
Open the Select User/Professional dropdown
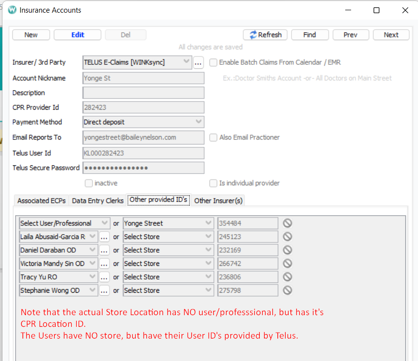64,223
